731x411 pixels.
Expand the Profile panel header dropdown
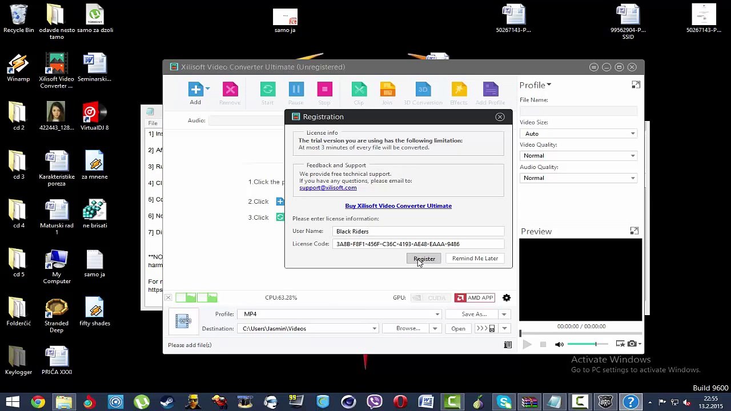549,85
